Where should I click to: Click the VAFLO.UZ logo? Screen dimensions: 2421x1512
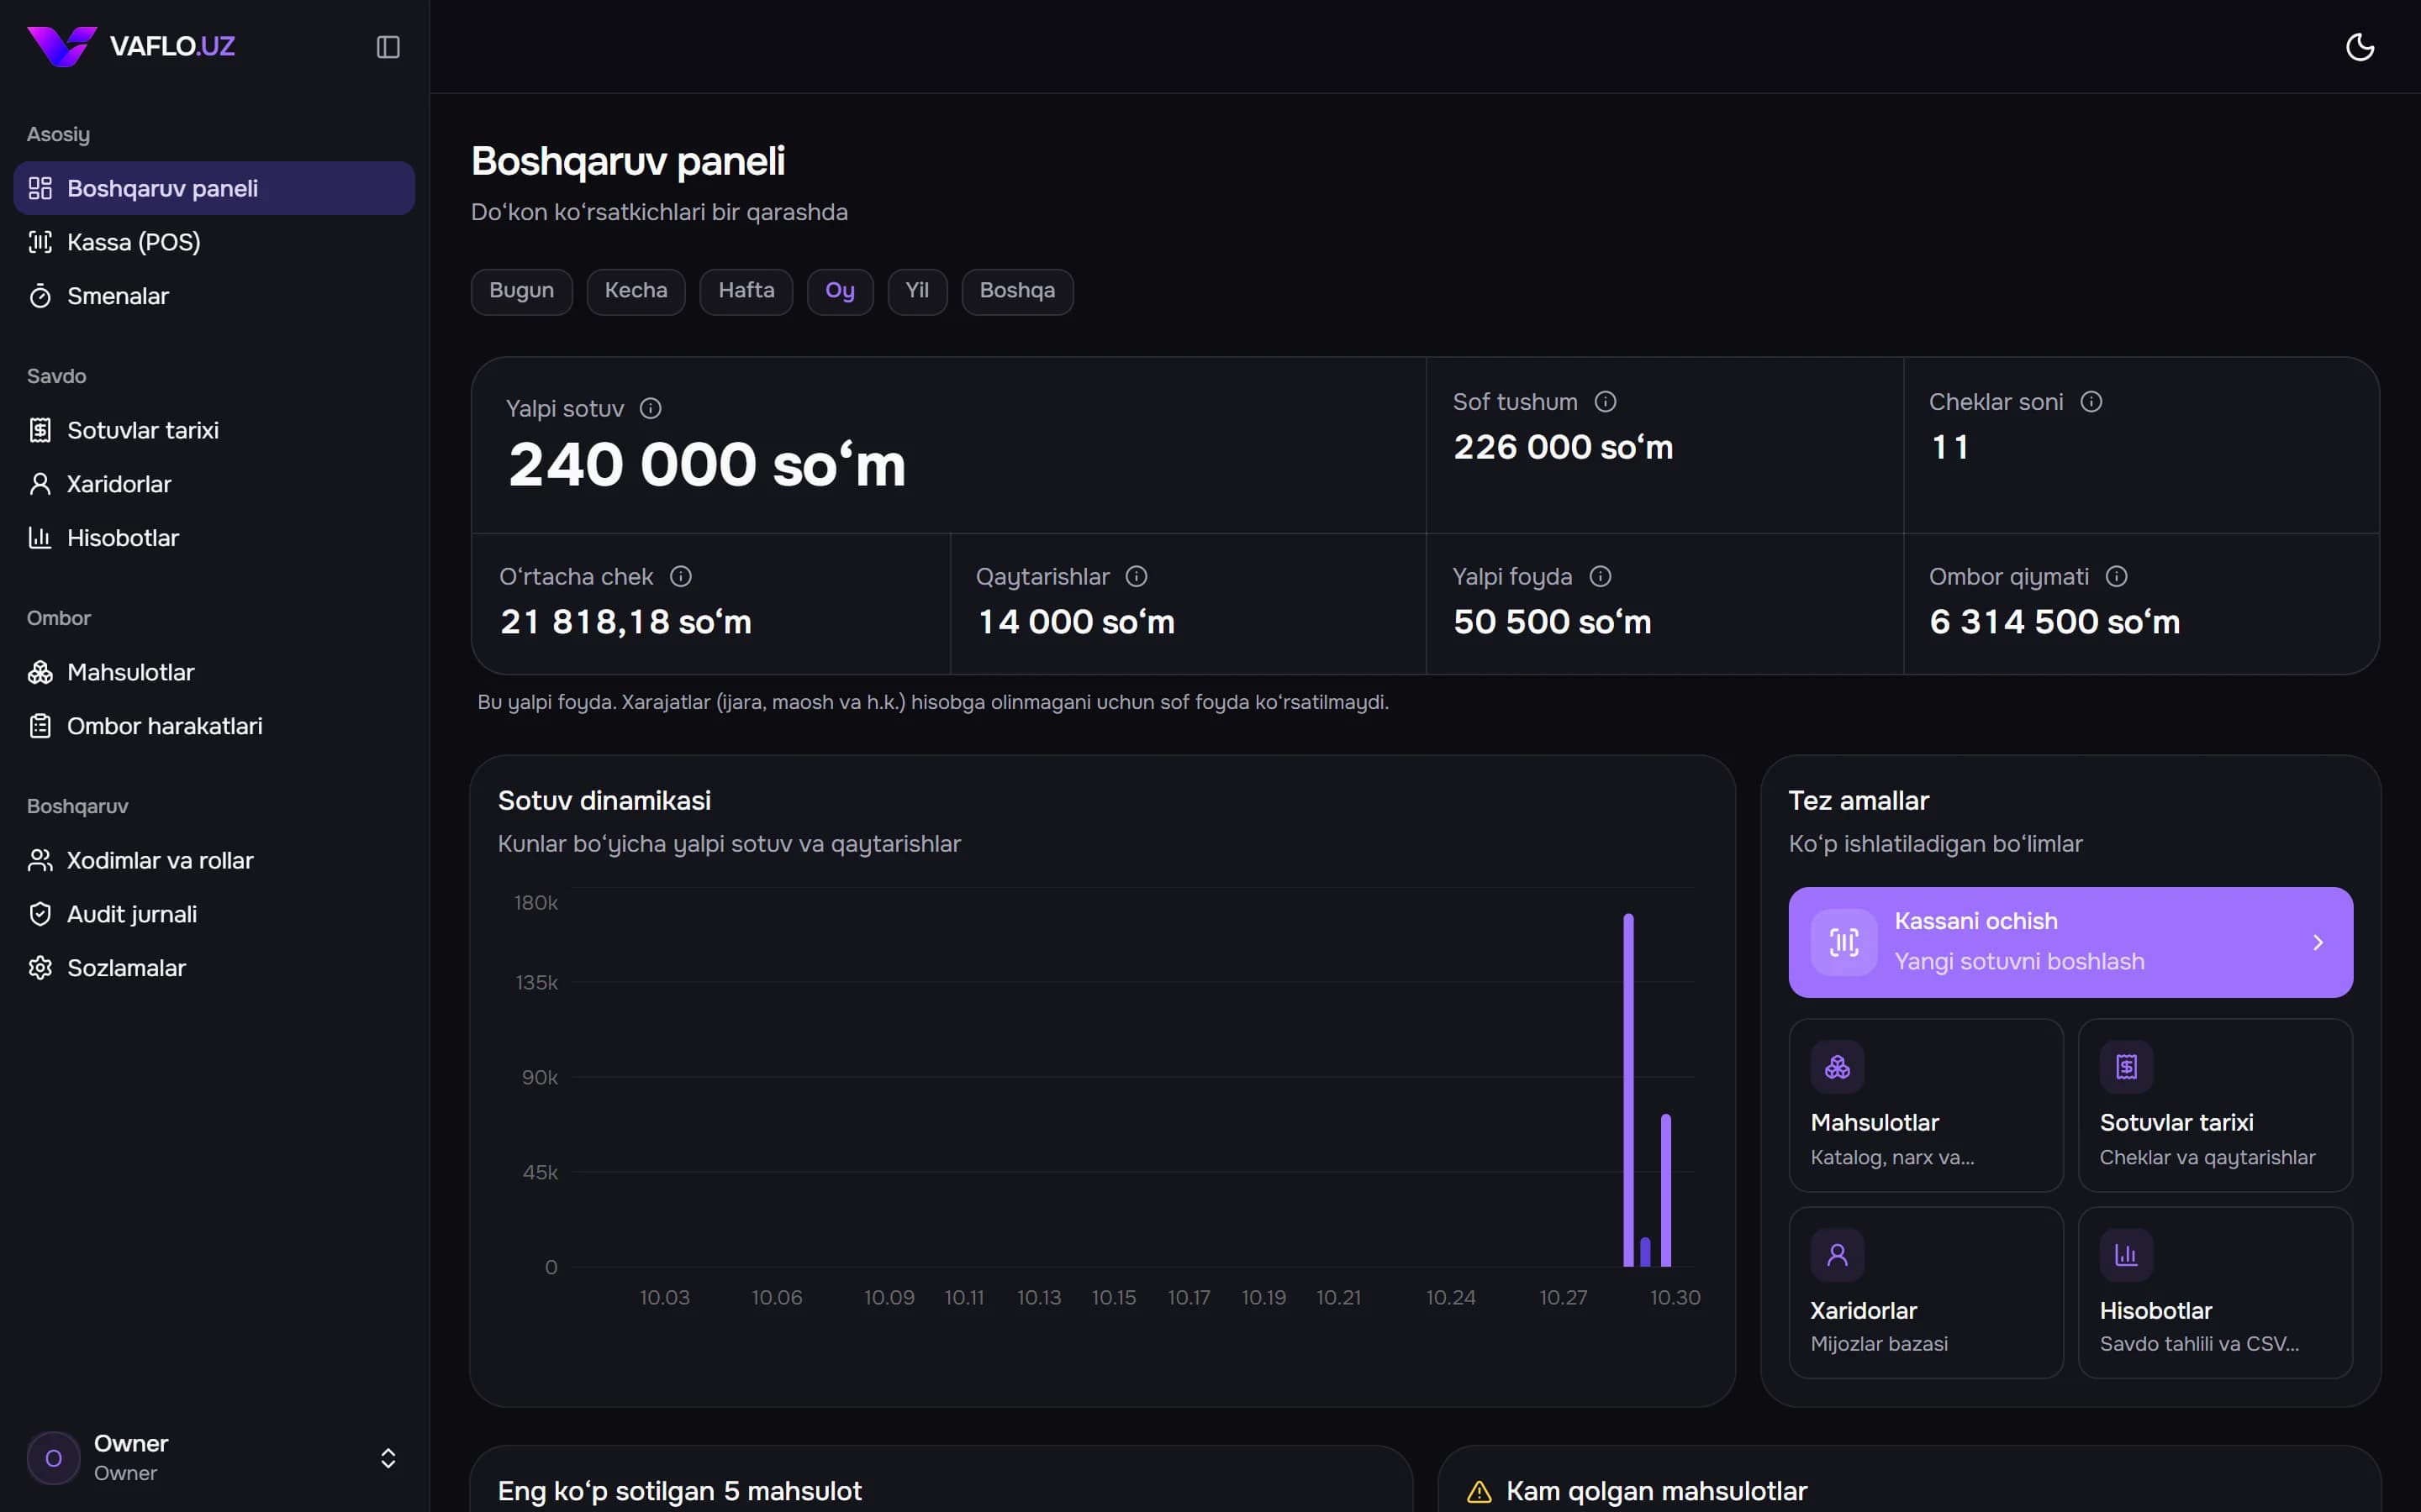tap(131, 46)
